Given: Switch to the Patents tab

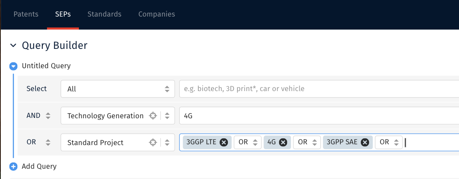Looking at the screenshot, I should 26,14.
